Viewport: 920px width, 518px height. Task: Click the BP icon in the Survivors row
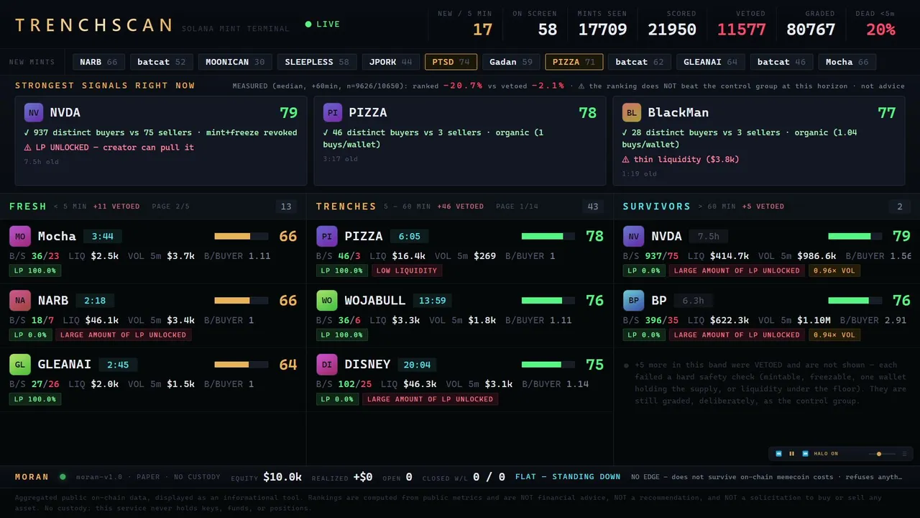click(634, 301)
